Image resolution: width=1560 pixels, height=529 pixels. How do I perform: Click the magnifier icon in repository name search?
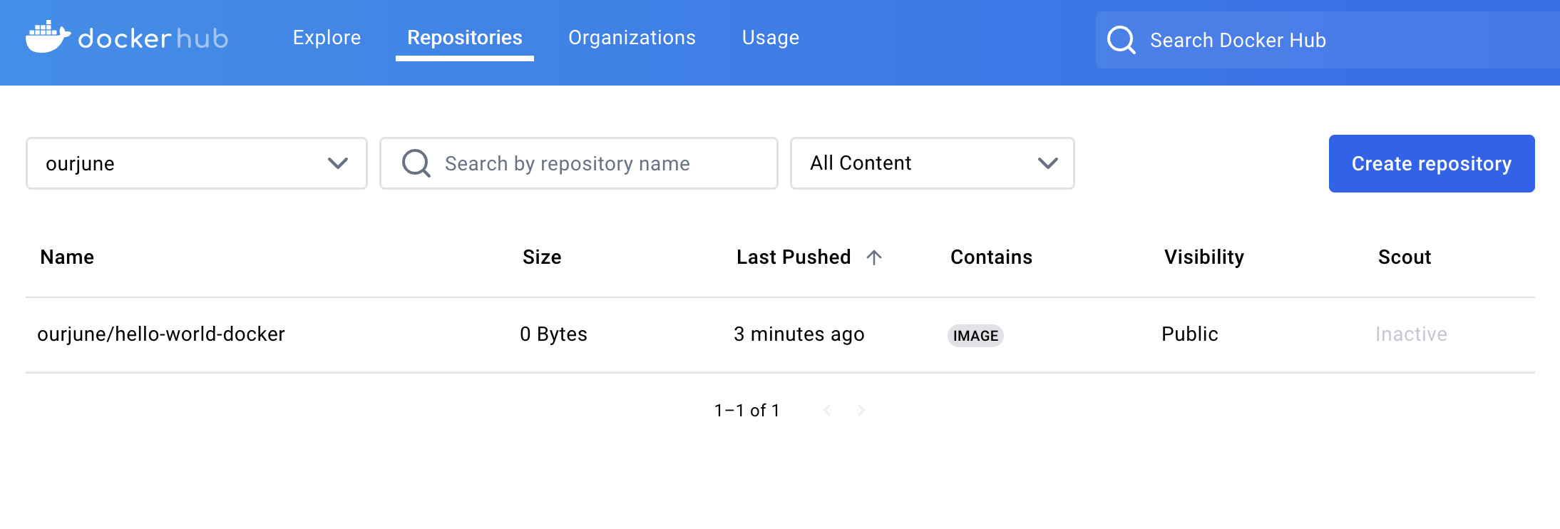click(x=416, y=163)
